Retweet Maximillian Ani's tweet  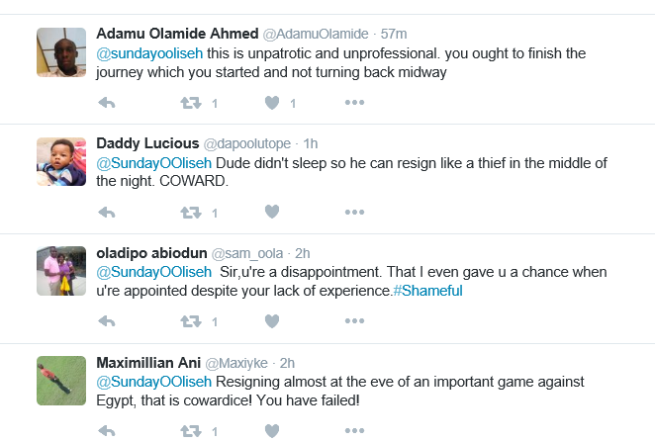190,430
